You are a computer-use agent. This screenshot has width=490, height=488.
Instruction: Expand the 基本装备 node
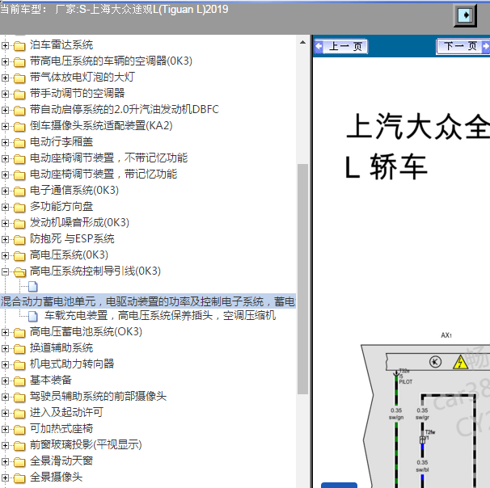pos(5,381)
